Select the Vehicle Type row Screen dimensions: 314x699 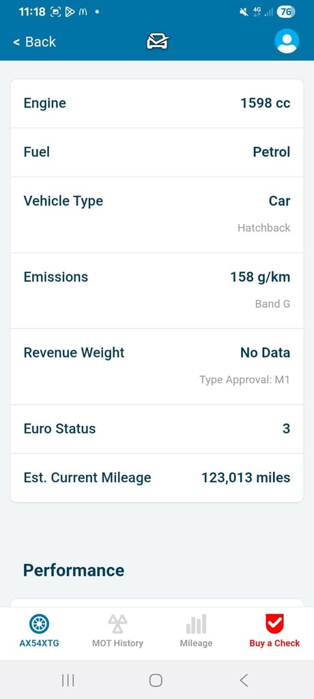[x=157, y=215]
